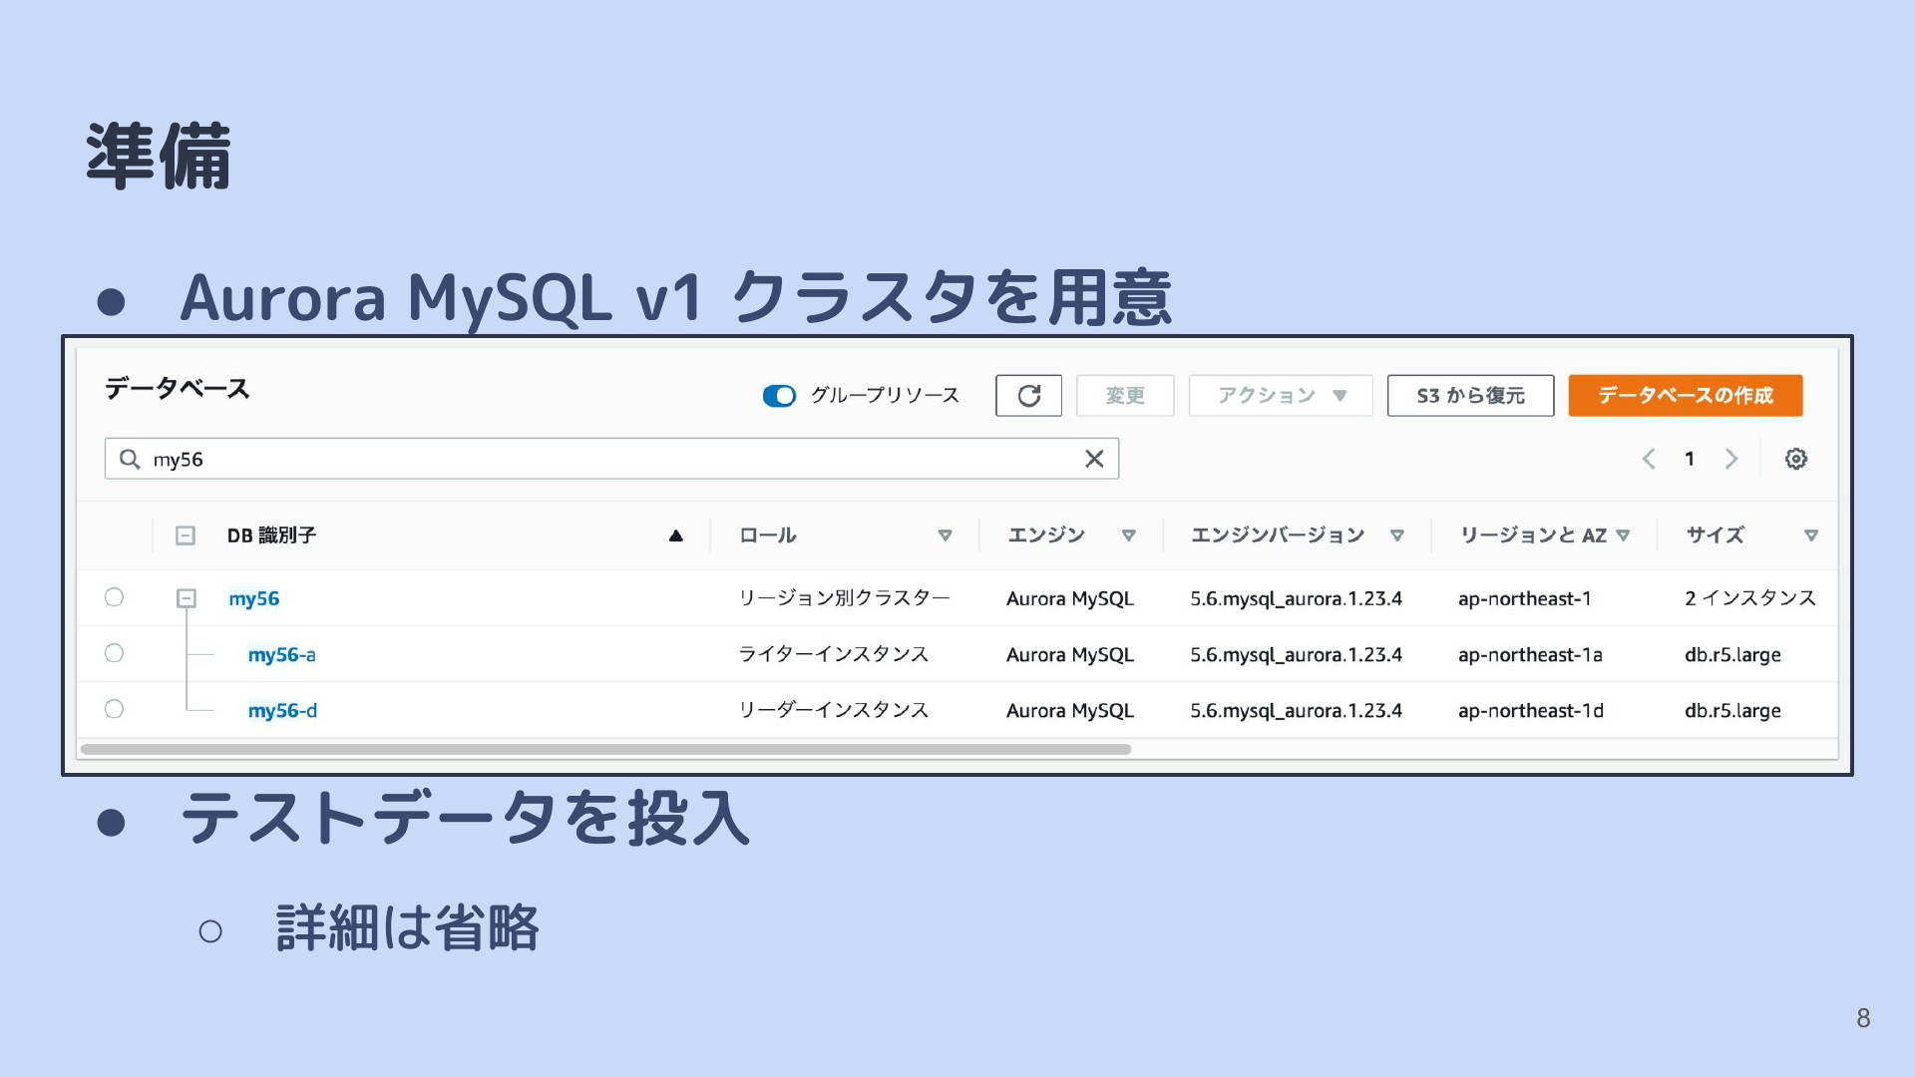Click engine version in my56 row

coord(1296,598)
